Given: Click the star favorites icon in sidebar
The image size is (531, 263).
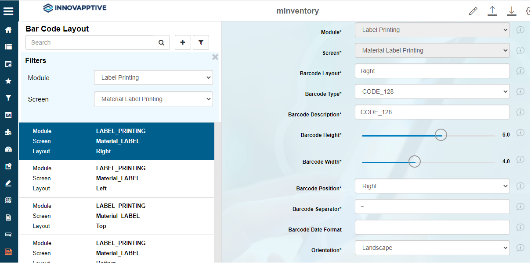Looking at the screenshot, I should tap(8, 81).
